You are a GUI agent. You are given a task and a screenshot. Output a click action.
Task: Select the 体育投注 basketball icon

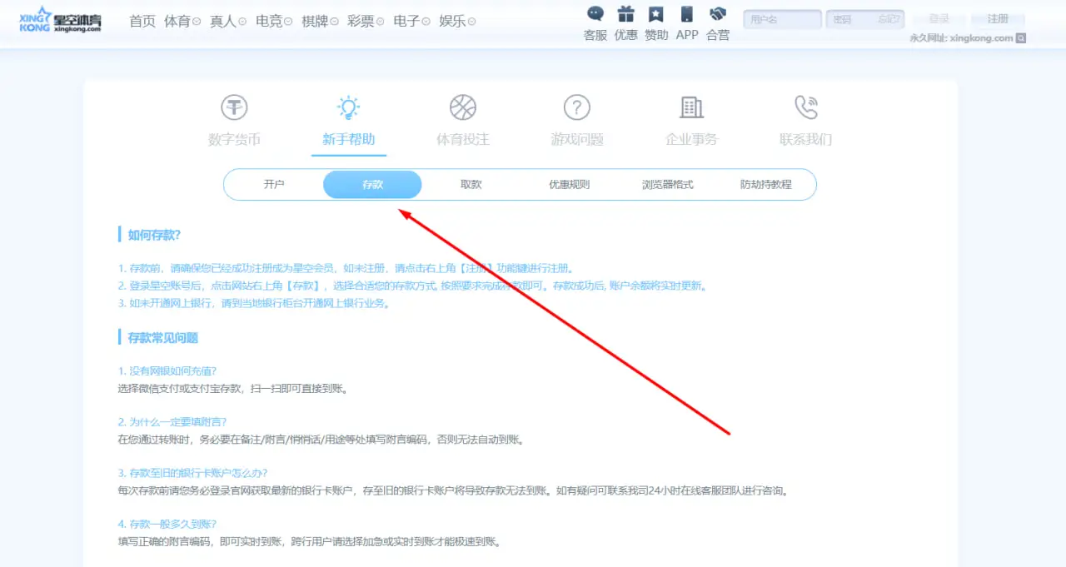coord(462,107)
